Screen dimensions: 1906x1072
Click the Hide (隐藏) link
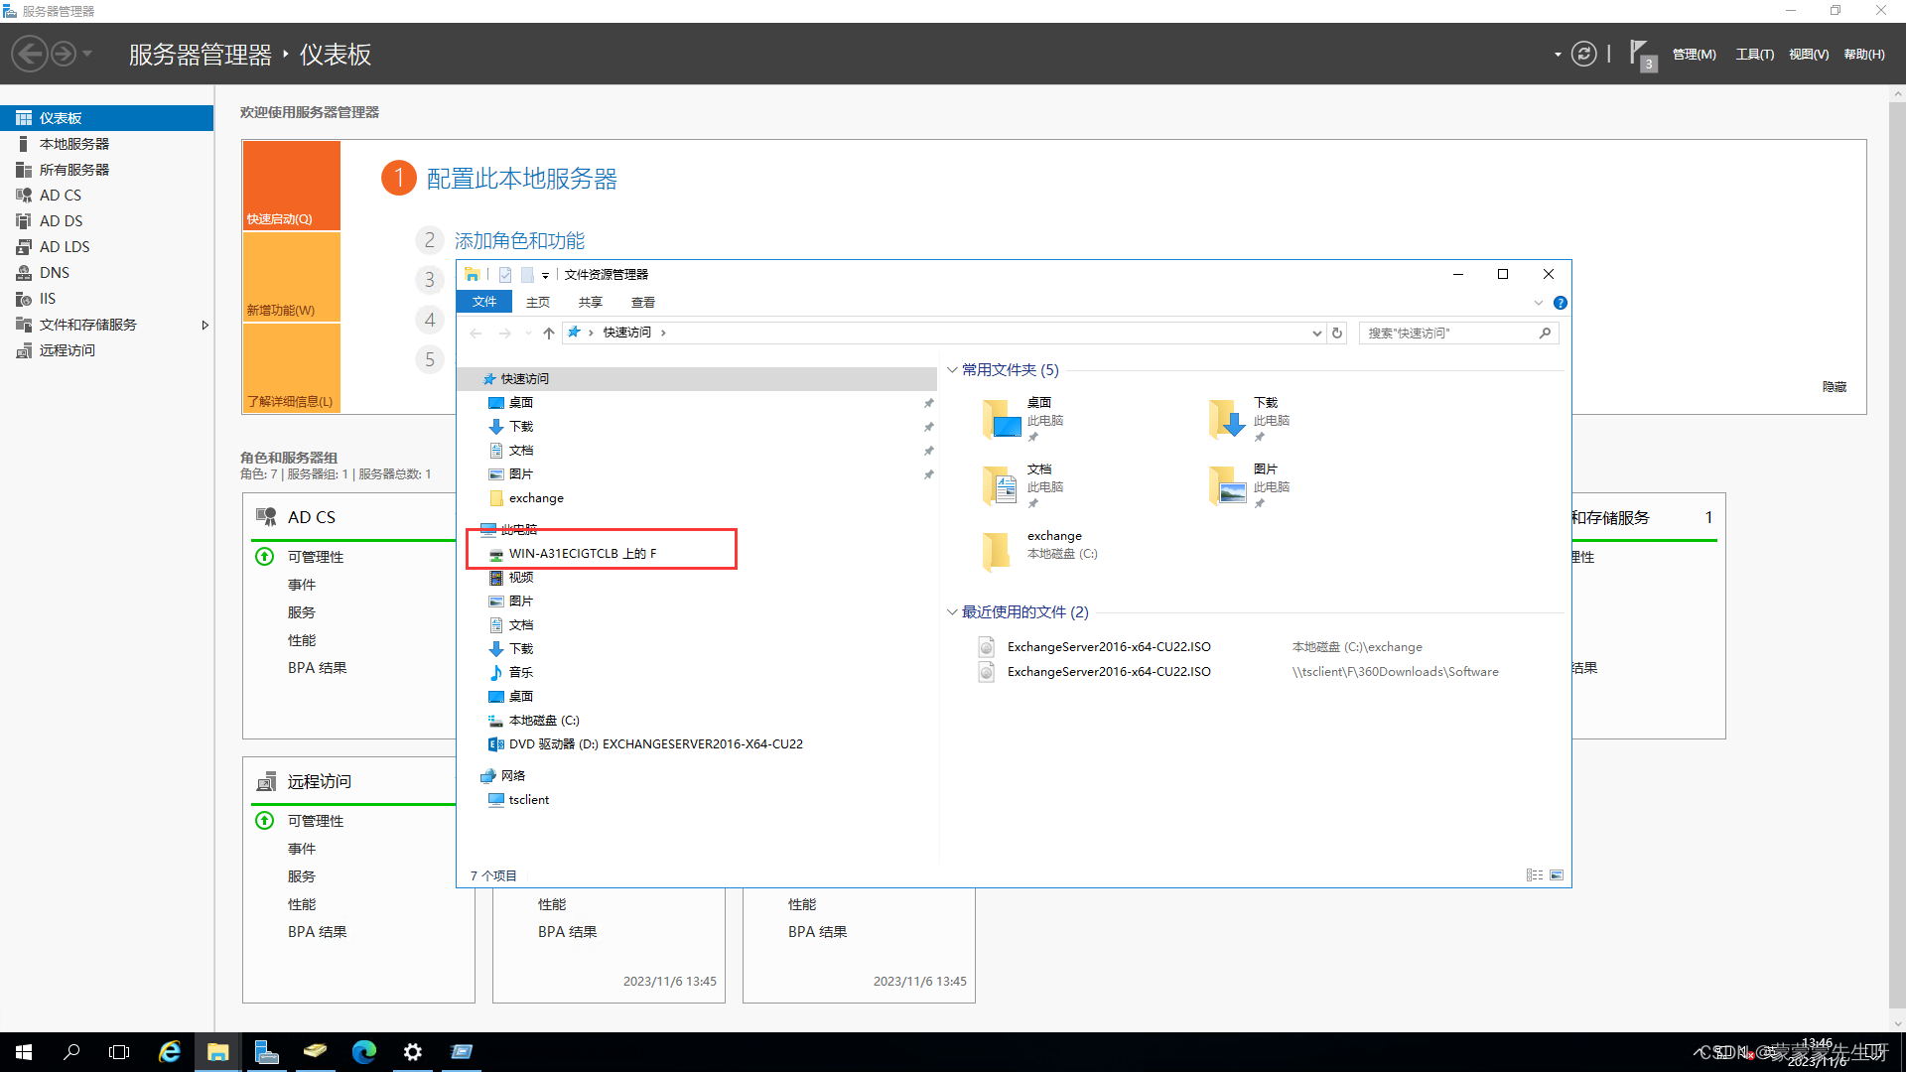pyautogui.click(x=1834, y=387)
